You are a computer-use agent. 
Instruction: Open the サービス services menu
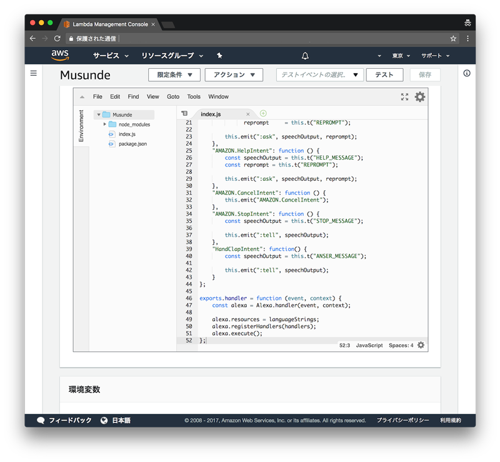(111, 56)
